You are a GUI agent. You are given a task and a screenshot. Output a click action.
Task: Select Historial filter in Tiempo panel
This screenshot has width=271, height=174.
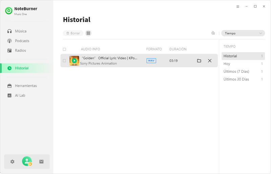coord(243,56)
